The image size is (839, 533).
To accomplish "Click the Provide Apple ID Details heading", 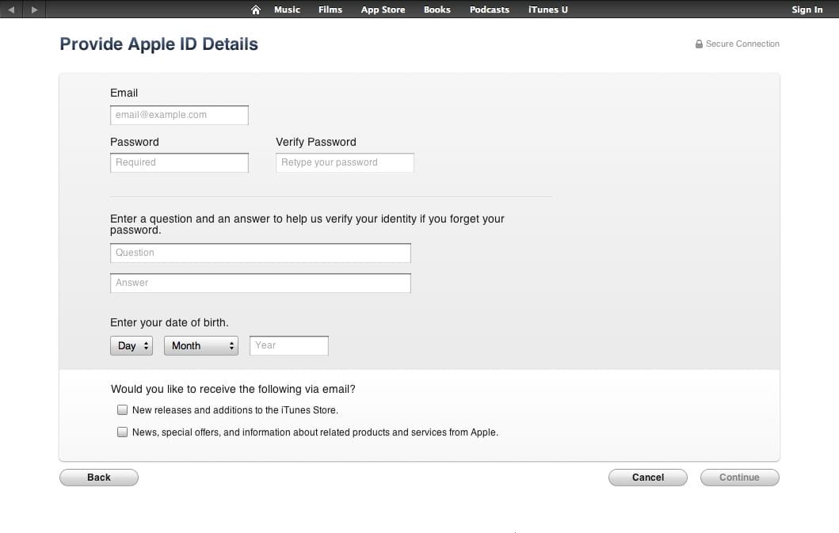I will (159, 44).
